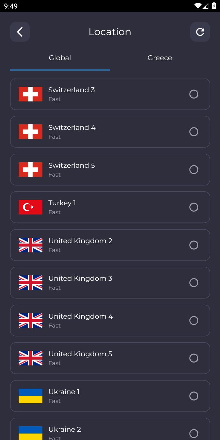Click the Switzerland 5 flag icon
Screen dimensions: 220x440
[x=31, y=170]
